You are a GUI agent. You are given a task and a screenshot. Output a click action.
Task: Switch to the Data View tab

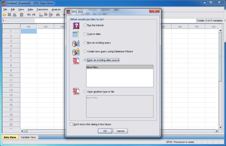click(10, 137)
